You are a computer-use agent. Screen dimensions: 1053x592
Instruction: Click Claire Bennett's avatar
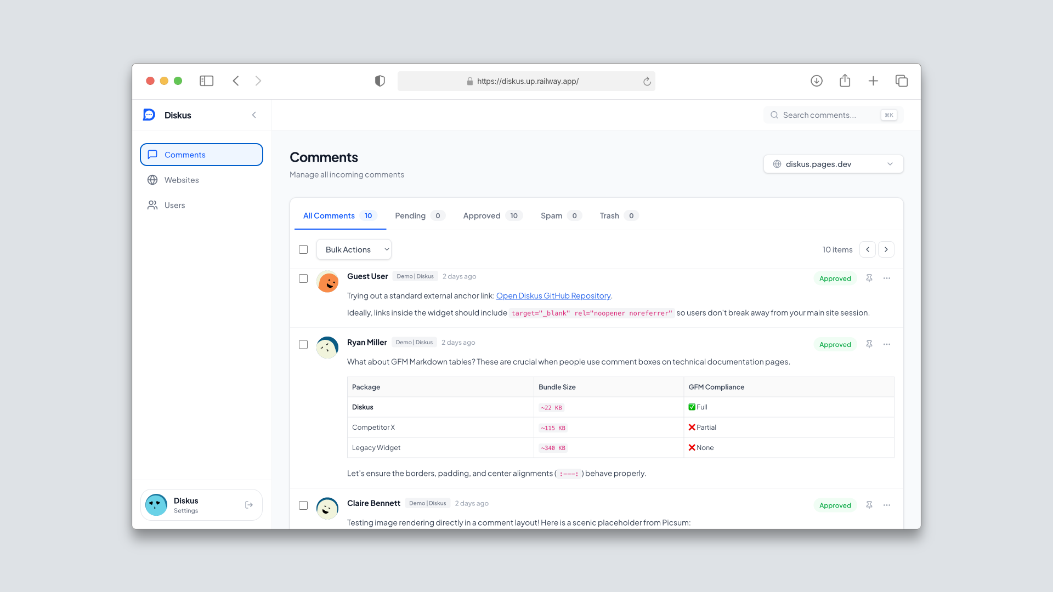click(327, 509)
